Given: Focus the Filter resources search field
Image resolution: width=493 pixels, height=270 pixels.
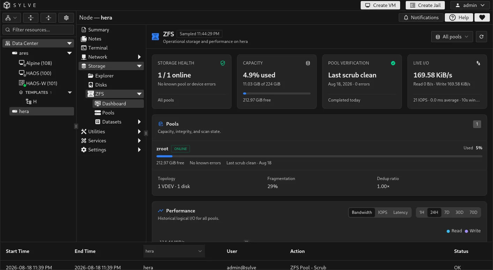Looking at the screenshot, I should click(x=38, y=30).
